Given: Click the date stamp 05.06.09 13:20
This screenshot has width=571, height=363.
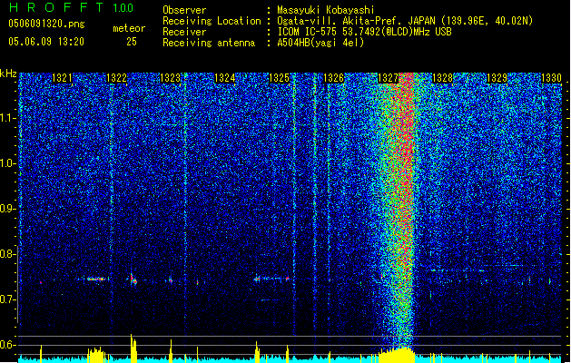Looking at the screenshot, I should [x=46, y=42].
